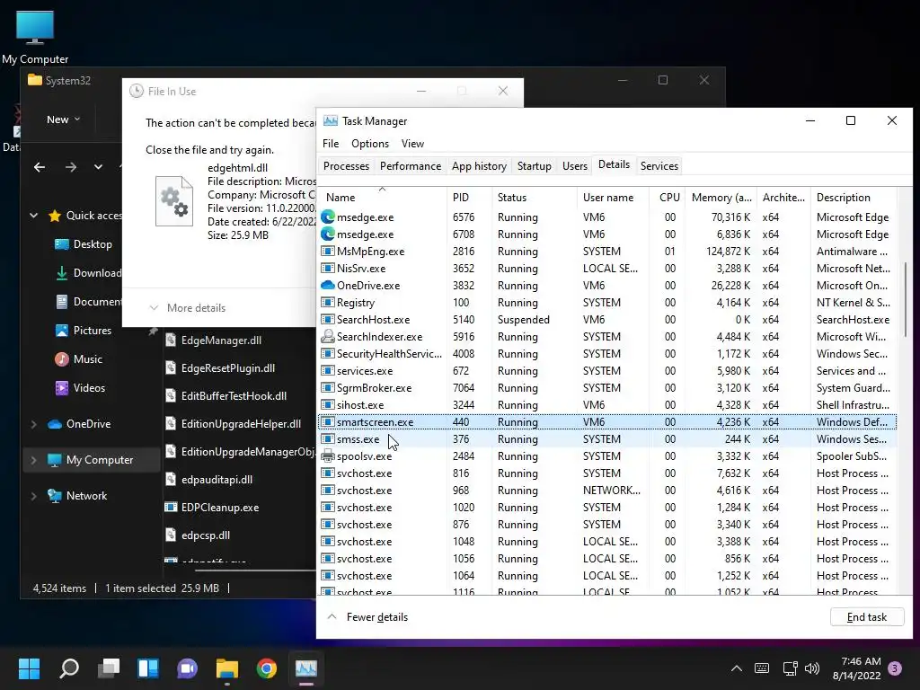Click network icon in system tray
Viewport: 920px width, 690px height.
click(790, 668)
